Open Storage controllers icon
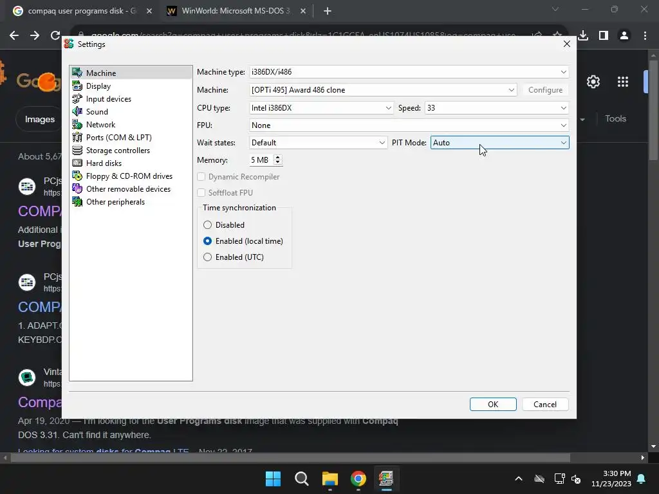Image resolution: width=659 pixels, height=494 pixels. coord(77,150)
